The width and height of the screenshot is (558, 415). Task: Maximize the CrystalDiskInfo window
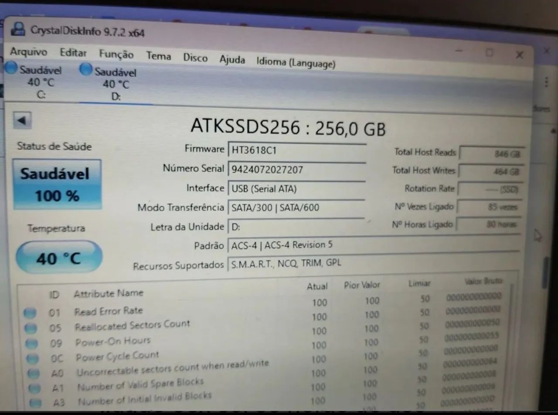(x=489, y=53)
